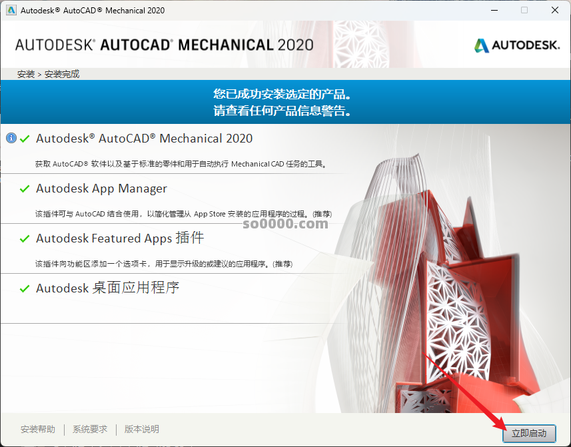The width and height of the screenshot is (571, 447).
Task: Click the AUTOCAD MECHANICAL 2020 header title
Action: coord(164,45)
